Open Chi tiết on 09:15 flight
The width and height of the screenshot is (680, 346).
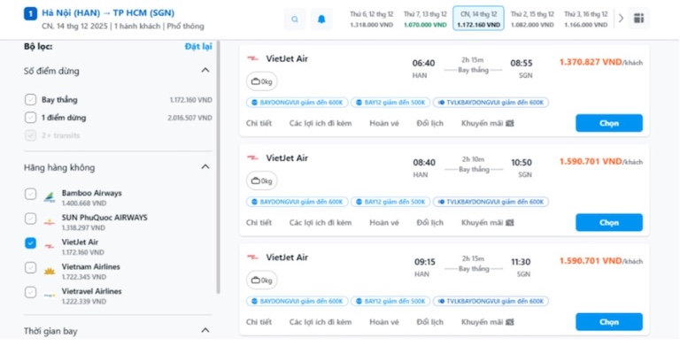click(x=259, y=322)
